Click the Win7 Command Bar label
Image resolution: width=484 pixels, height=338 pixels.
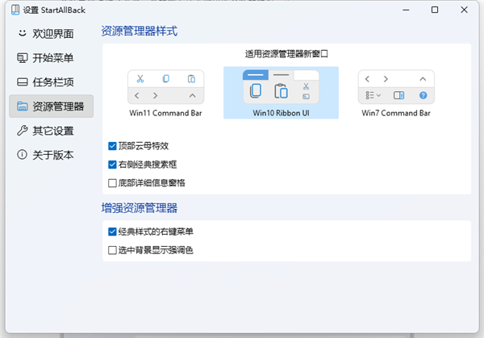click(396, 113)
